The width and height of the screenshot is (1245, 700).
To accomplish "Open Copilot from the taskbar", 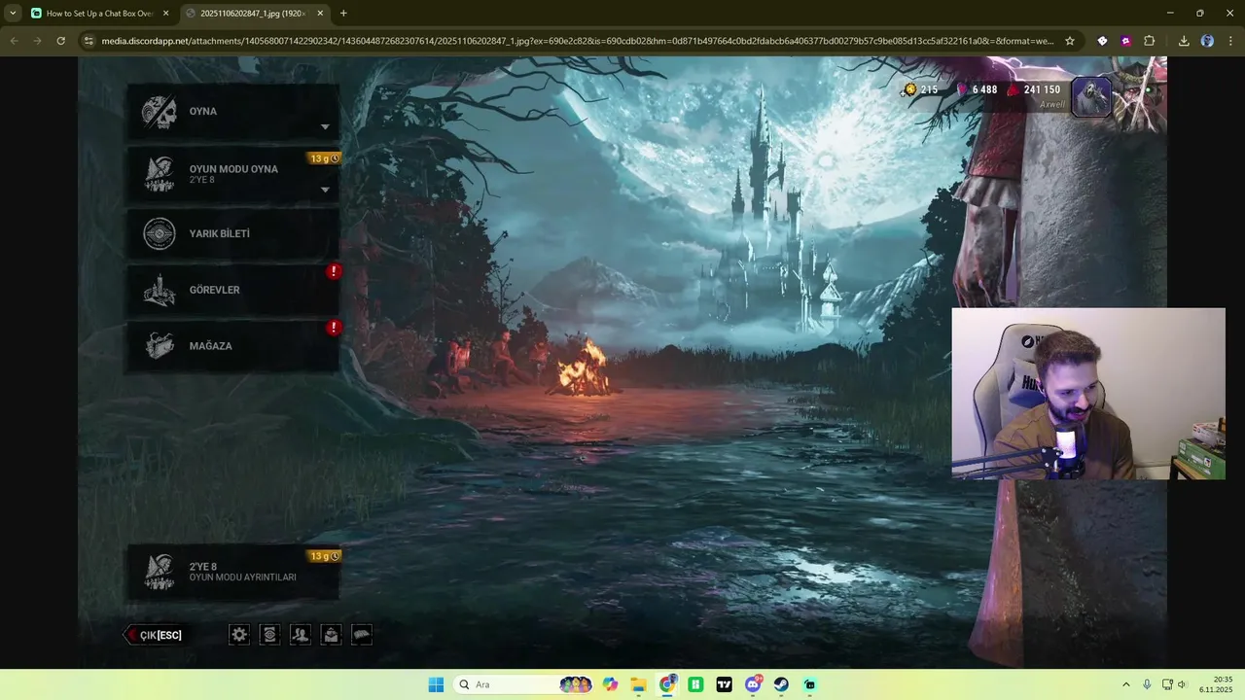I will (610, 684).
